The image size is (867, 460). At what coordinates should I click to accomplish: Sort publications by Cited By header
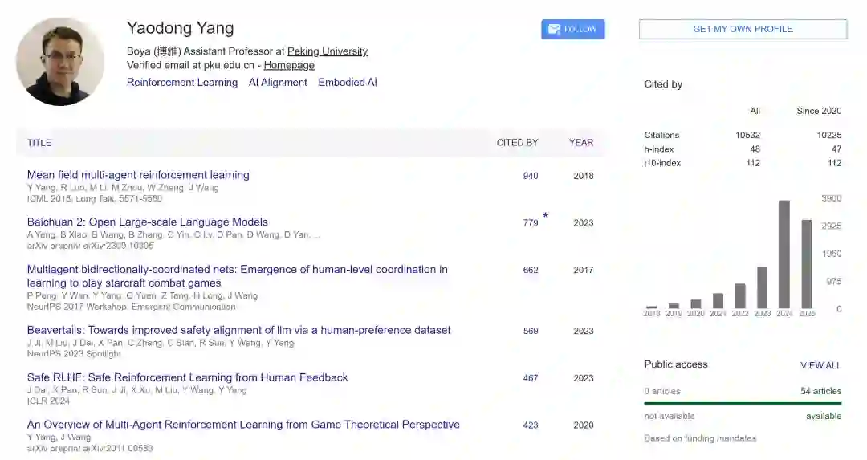click(517, 143)
